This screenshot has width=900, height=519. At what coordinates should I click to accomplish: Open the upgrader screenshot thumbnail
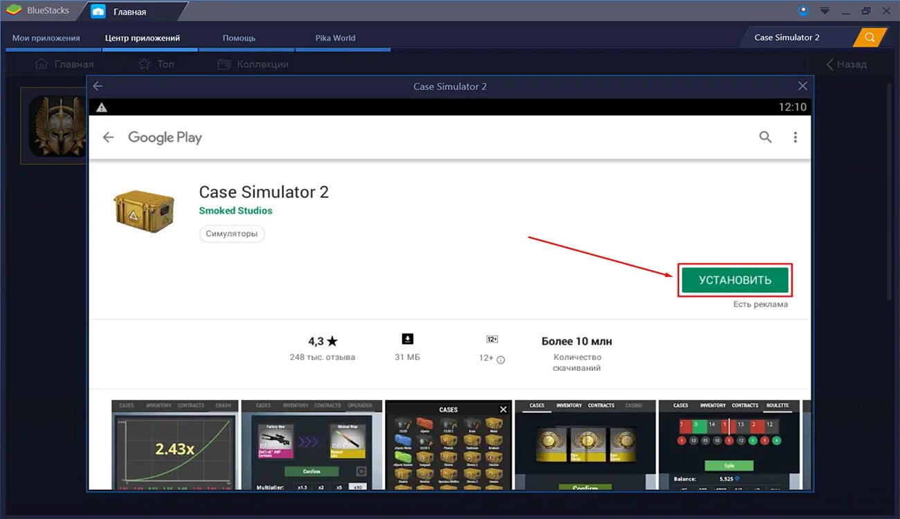coord(312,445)
